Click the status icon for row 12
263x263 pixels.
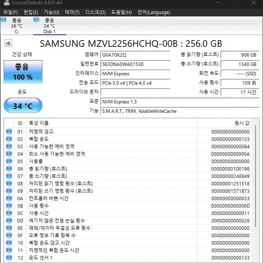coord(9,258)
